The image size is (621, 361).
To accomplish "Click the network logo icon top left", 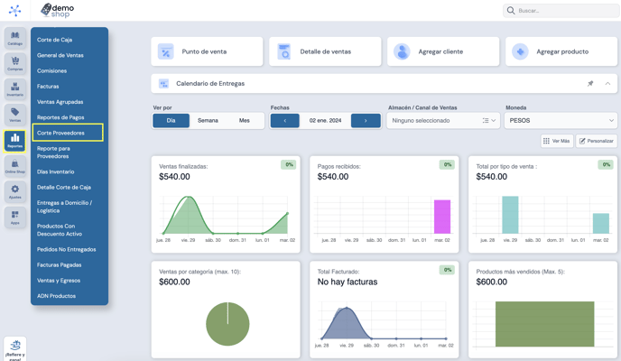I will (x=15, y=10).
